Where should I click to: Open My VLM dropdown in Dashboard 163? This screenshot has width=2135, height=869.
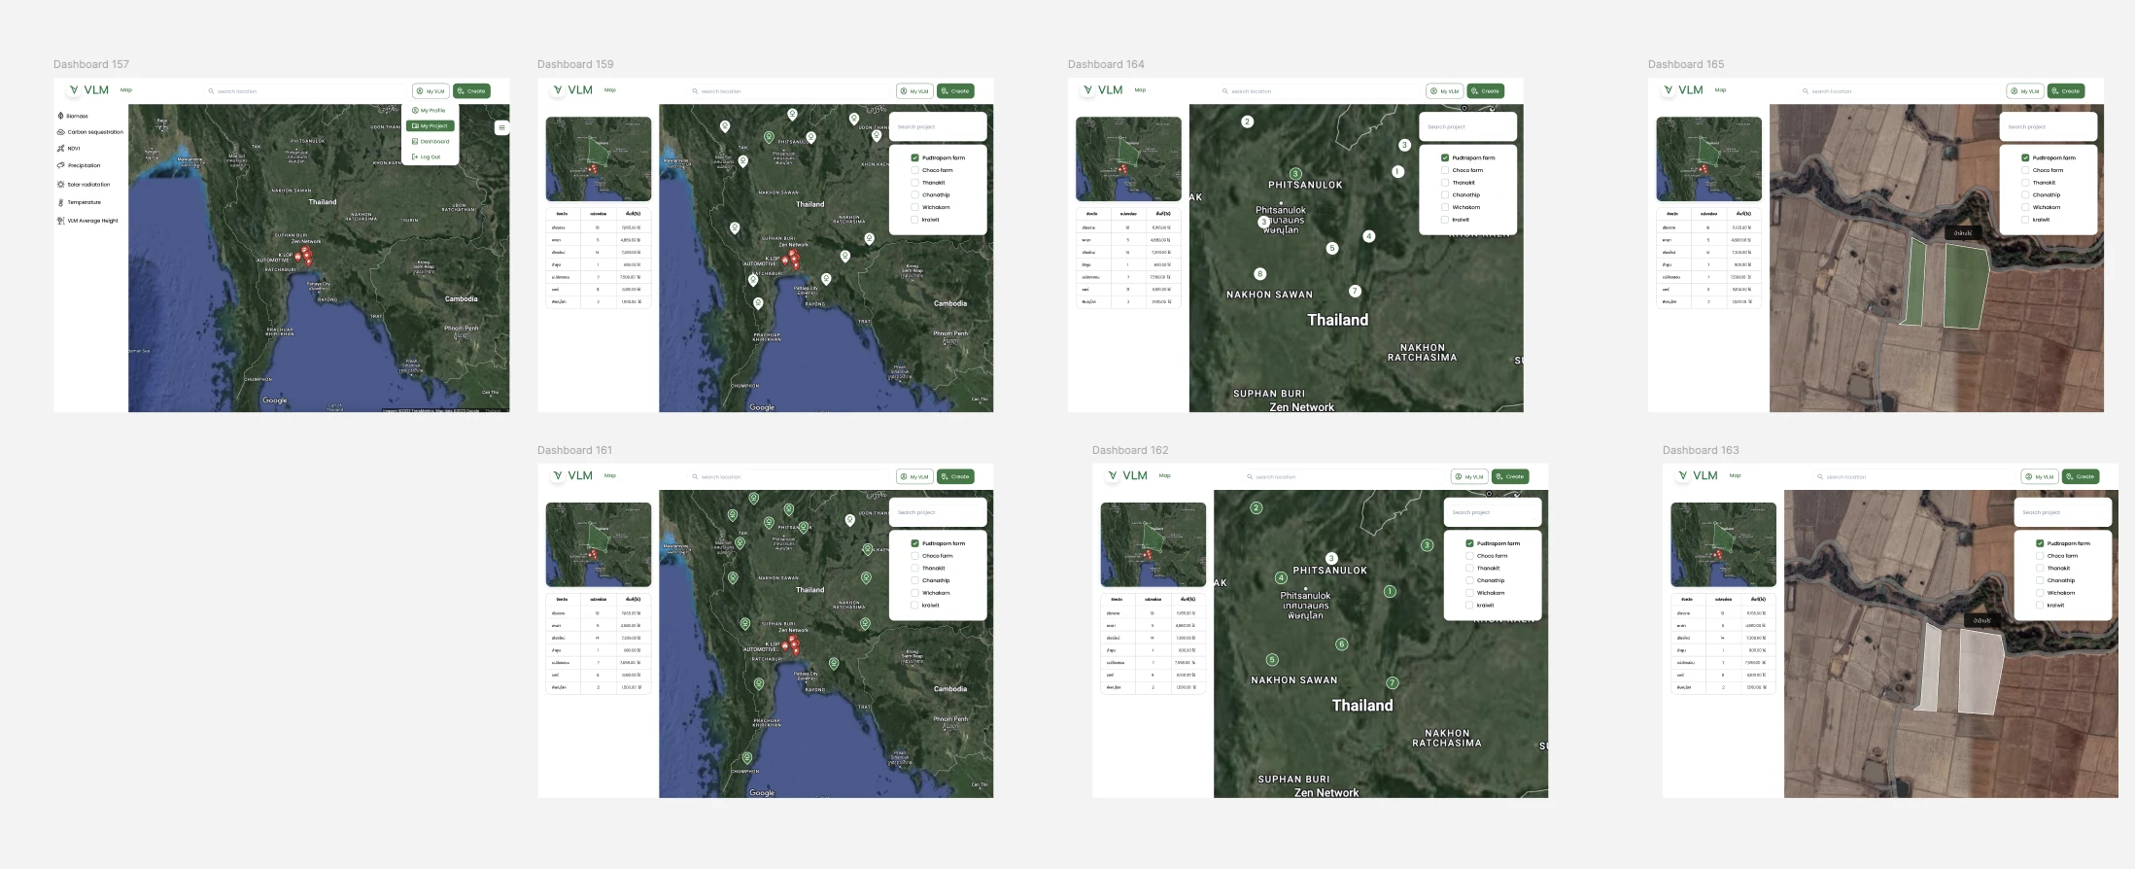point(2040,476)
